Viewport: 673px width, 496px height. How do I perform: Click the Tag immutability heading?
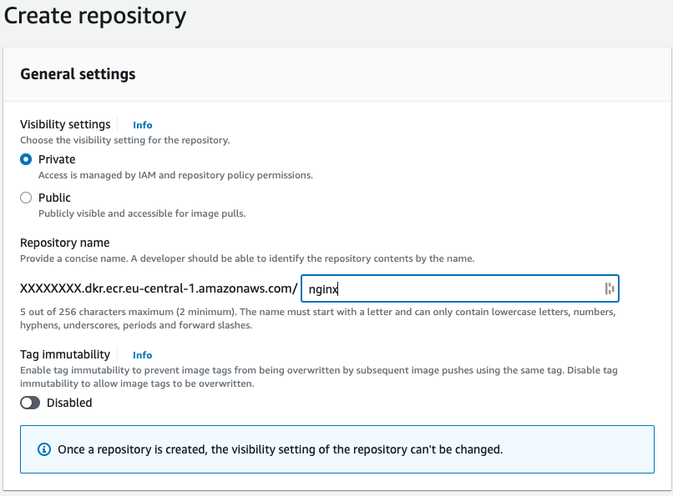pos(65,354)
